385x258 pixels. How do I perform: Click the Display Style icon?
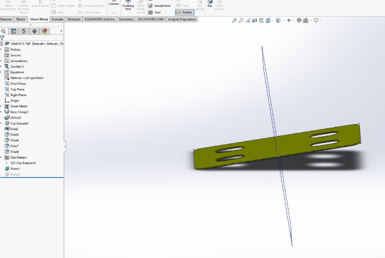click(278, 20)
